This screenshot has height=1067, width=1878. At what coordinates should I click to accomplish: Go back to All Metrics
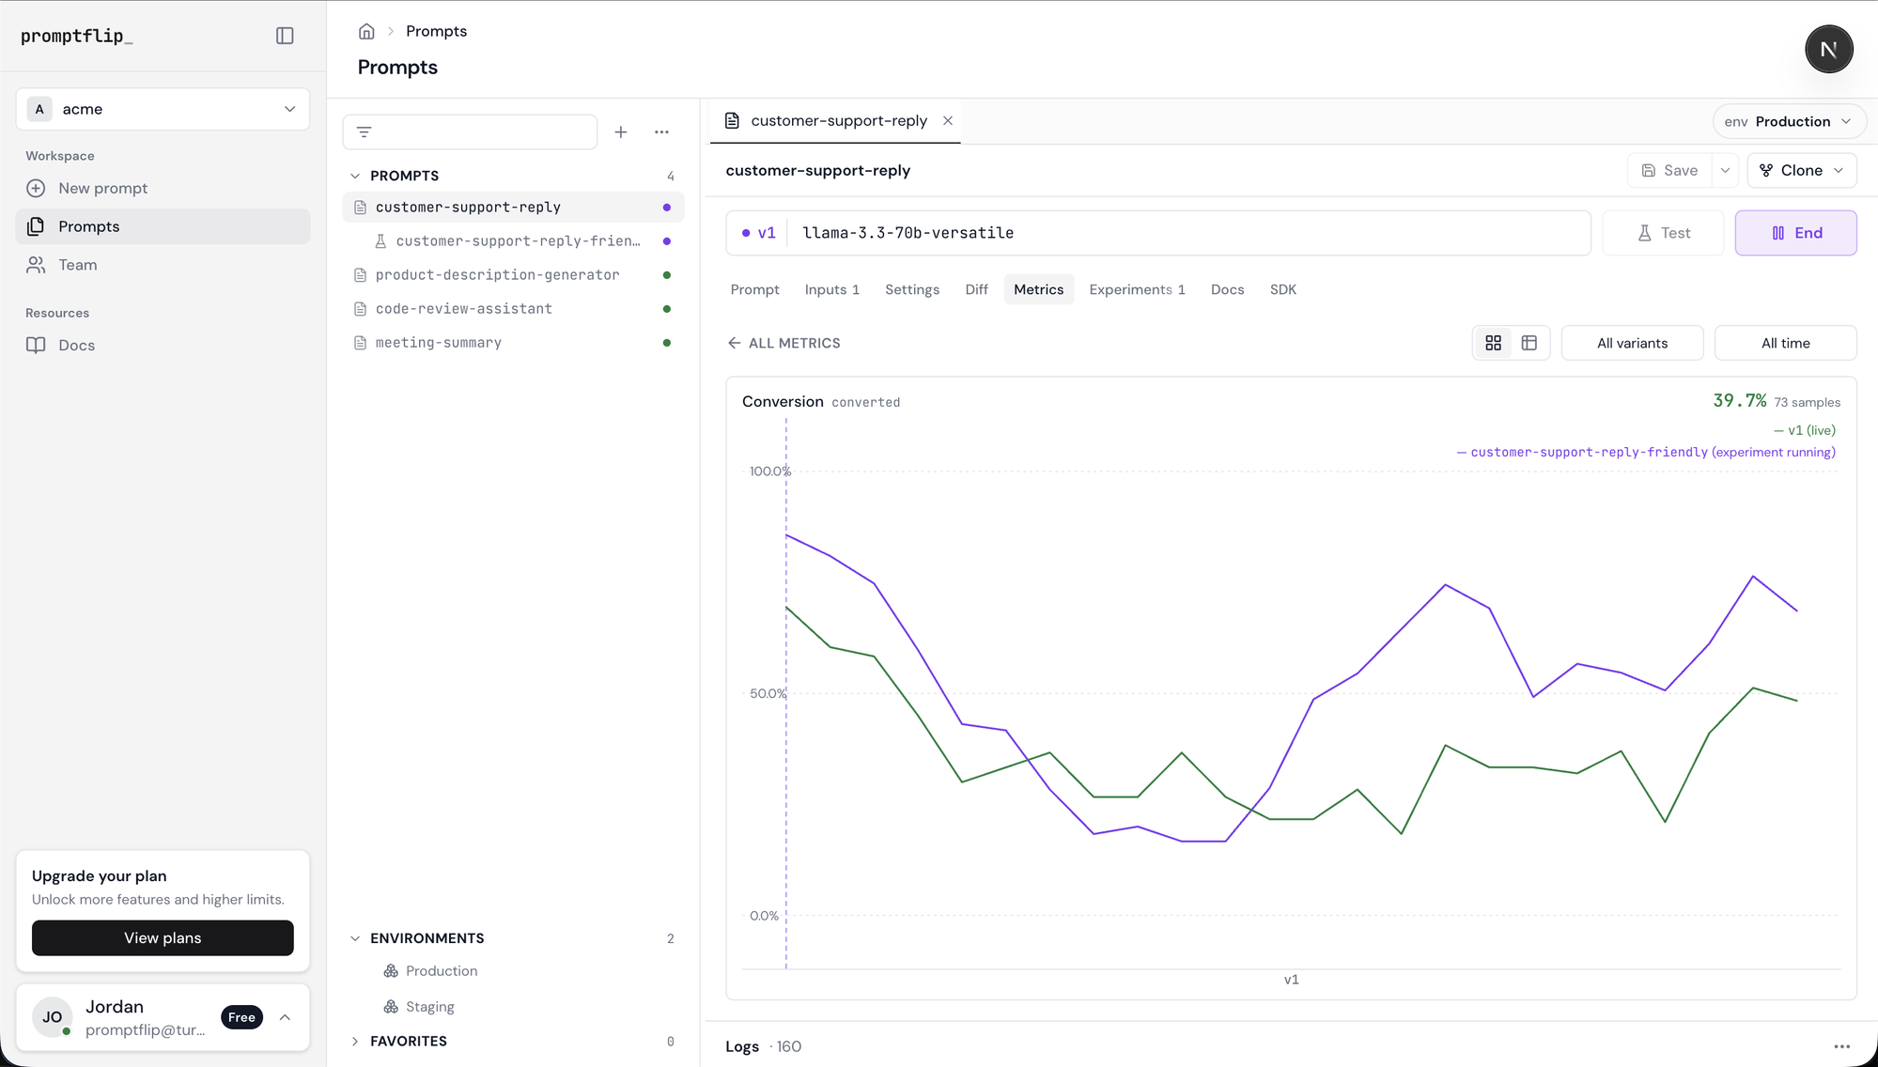(x=784, y=343)
